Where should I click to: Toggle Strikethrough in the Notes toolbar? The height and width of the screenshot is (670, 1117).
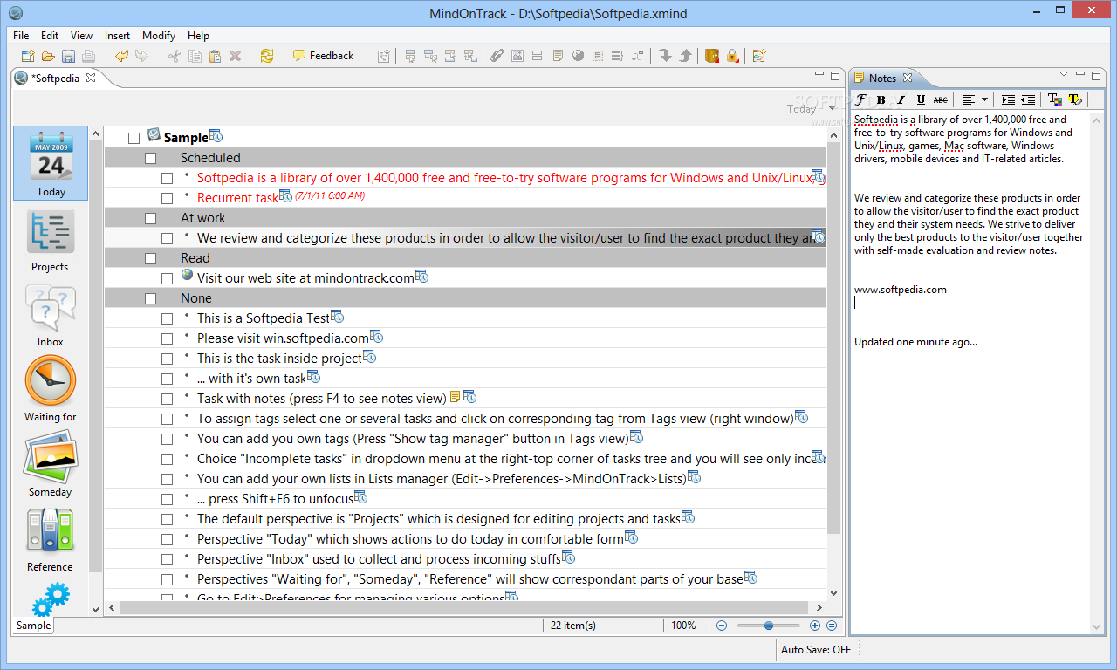click(x=941, y=99)
